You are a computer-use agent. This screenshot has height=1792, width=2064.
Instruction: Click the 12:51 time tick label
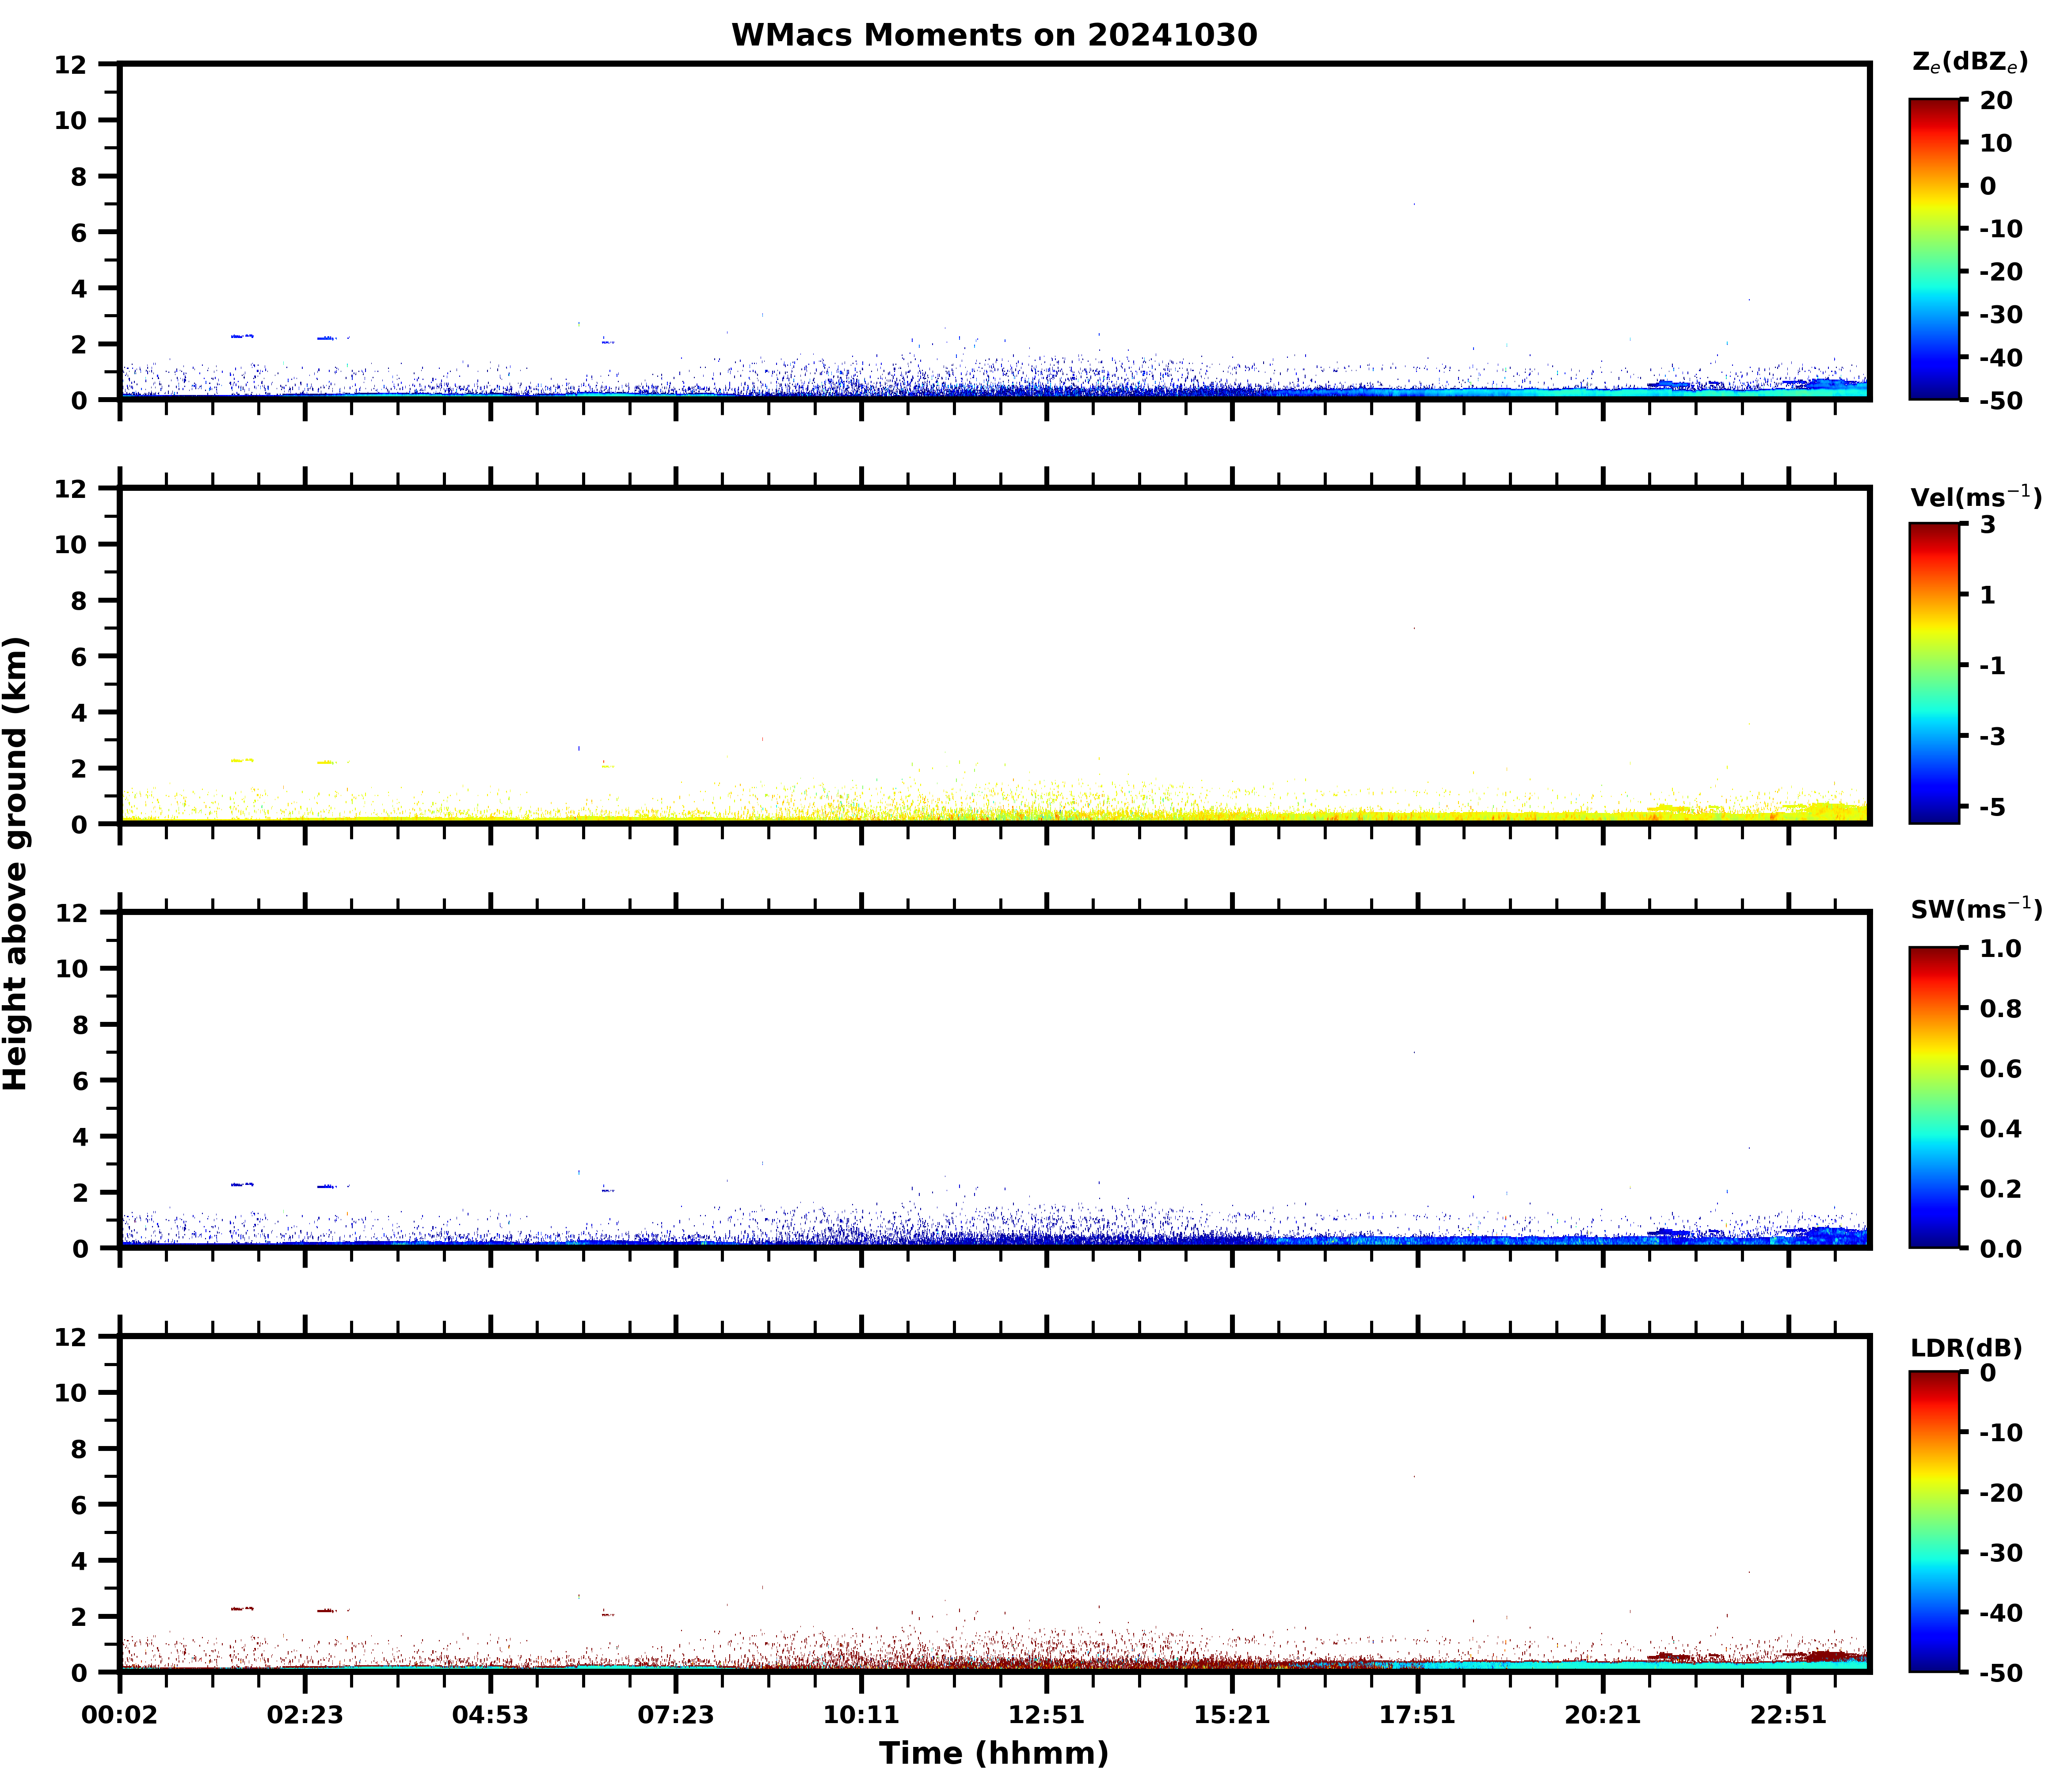(1047, 1716)
